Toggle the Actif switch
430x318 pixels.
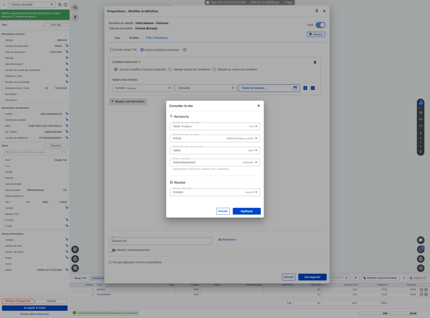point(320,25)
